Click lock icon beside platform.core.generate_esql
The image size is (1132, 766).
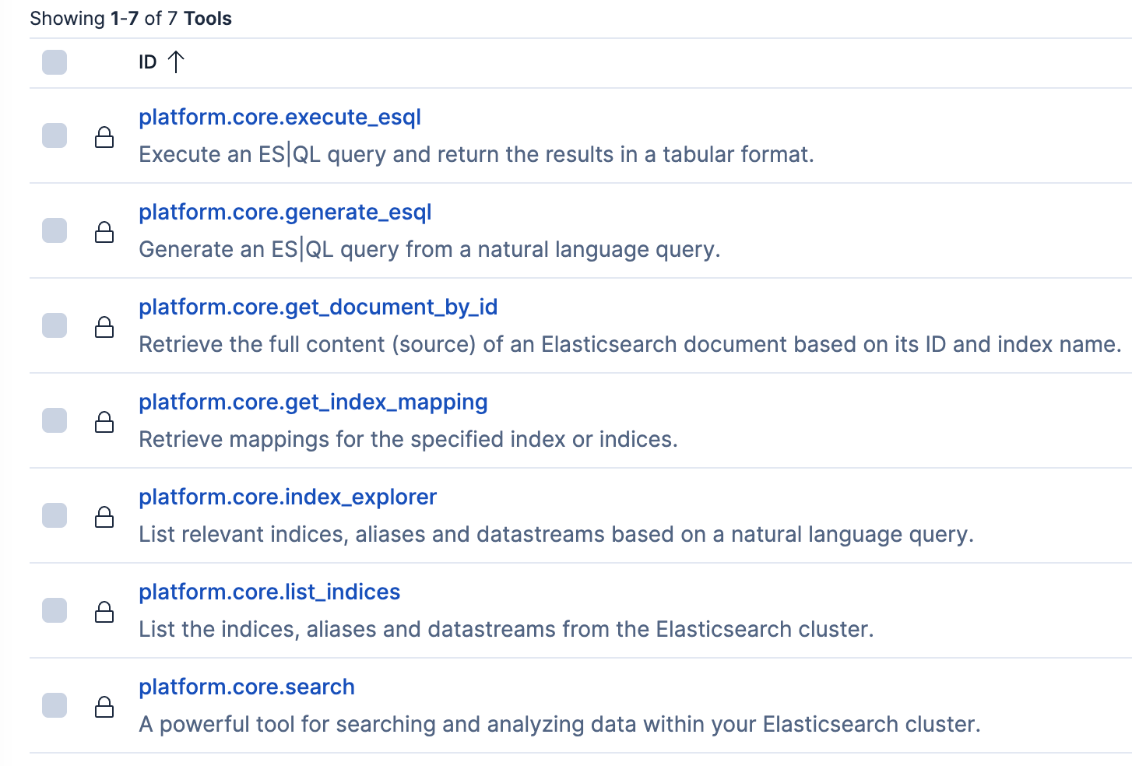click(x=104, y=232)
